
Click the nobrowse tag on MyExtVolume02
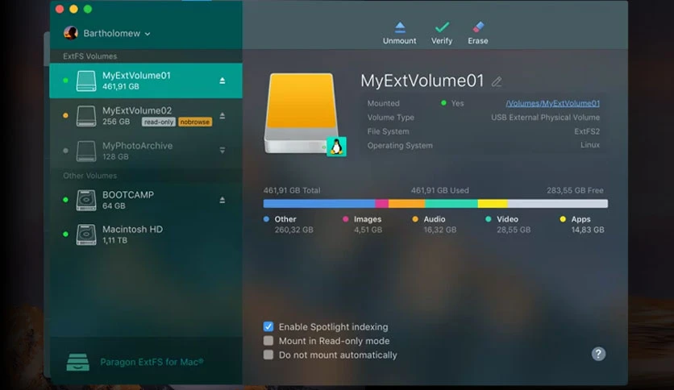tap(195, 122)
